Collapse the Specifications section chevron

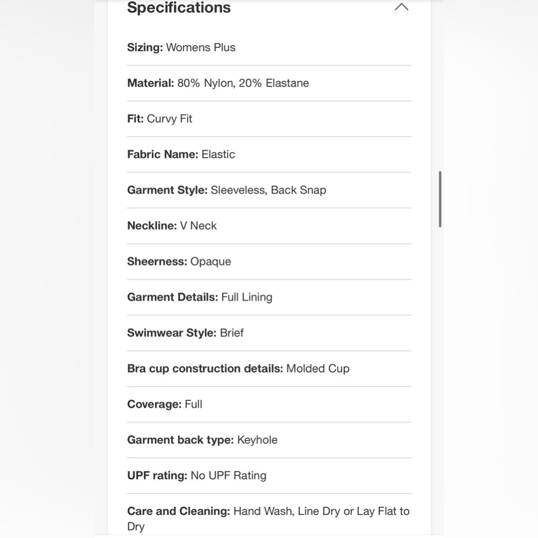tap(401, 7)
